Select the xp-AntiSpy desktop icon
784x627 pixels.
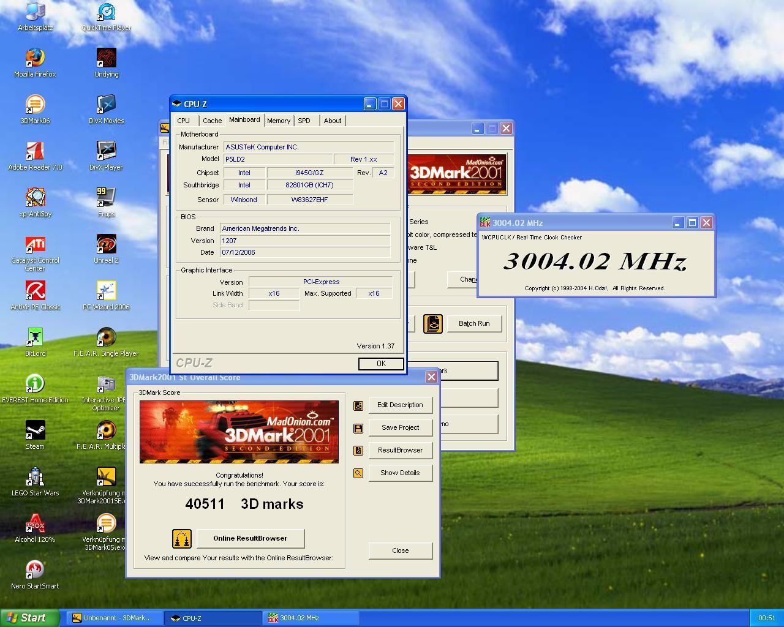(35, 203)
